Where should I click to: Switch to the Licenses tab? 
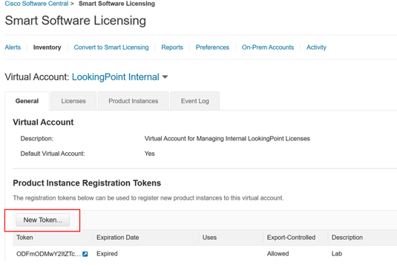click(73, 101)
